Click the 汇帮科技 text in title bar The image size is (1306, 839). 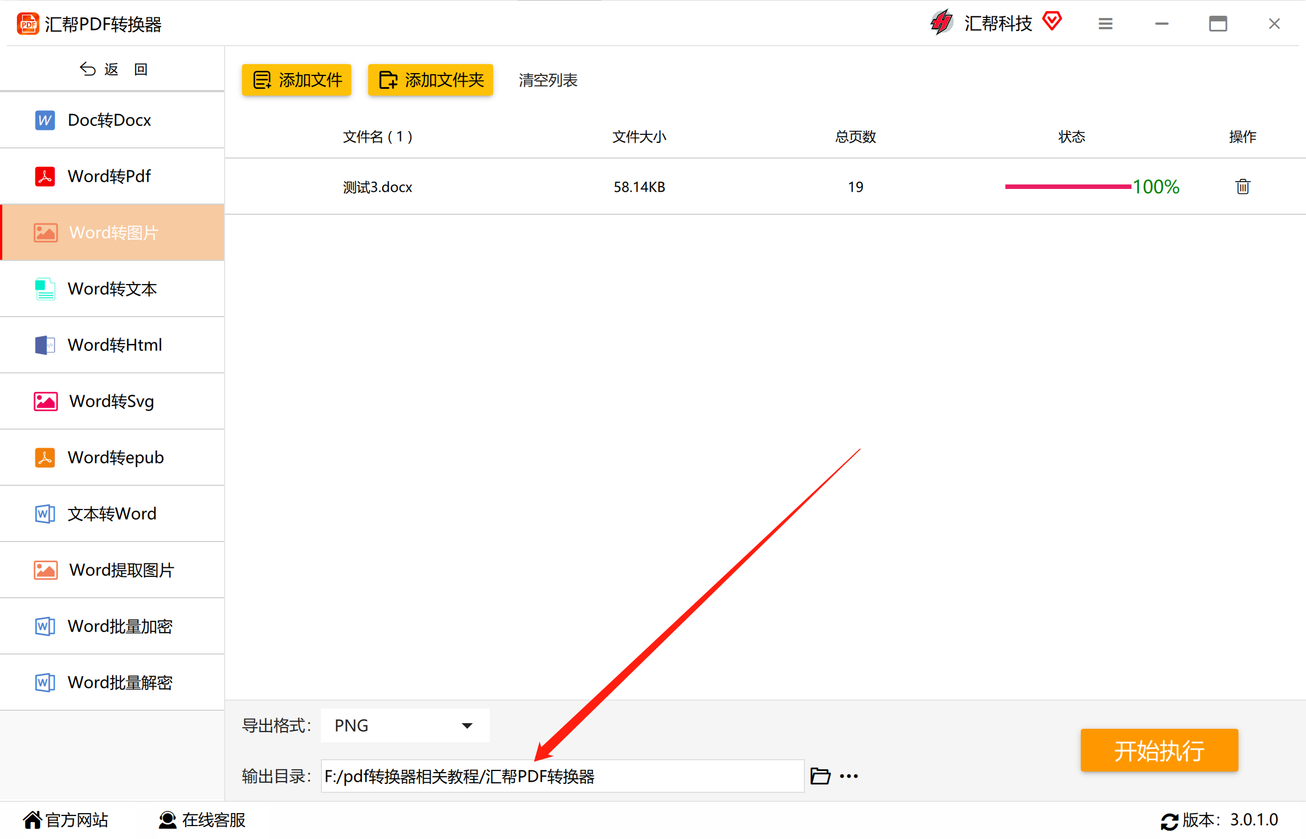coord(998,24)
